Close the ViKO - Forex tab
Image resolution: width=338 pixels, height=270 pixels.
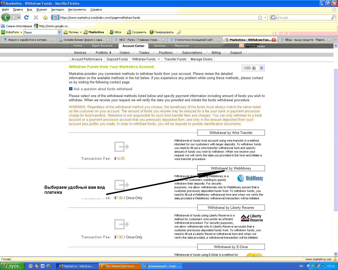(x=163, y=40)
